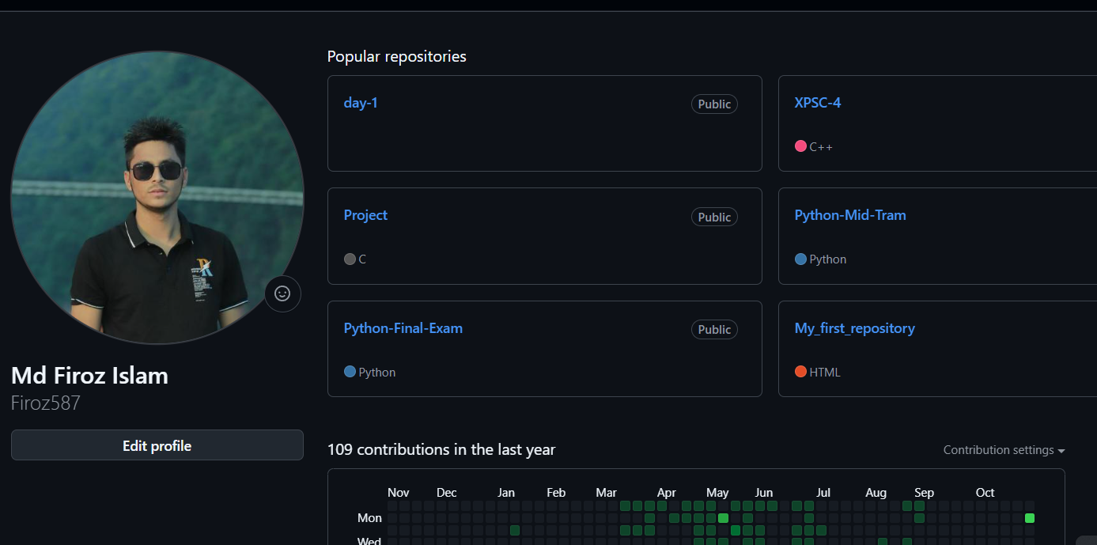Image resolution: width=1097 pixels, height=545 pixels.
Task: Open My_first_repository
Action: 854,327
